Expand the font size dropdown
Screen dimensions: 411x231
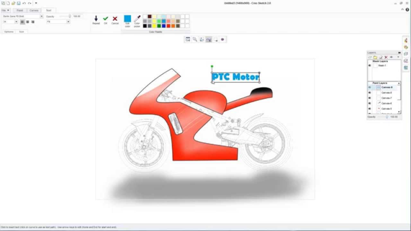click(16, 22)
